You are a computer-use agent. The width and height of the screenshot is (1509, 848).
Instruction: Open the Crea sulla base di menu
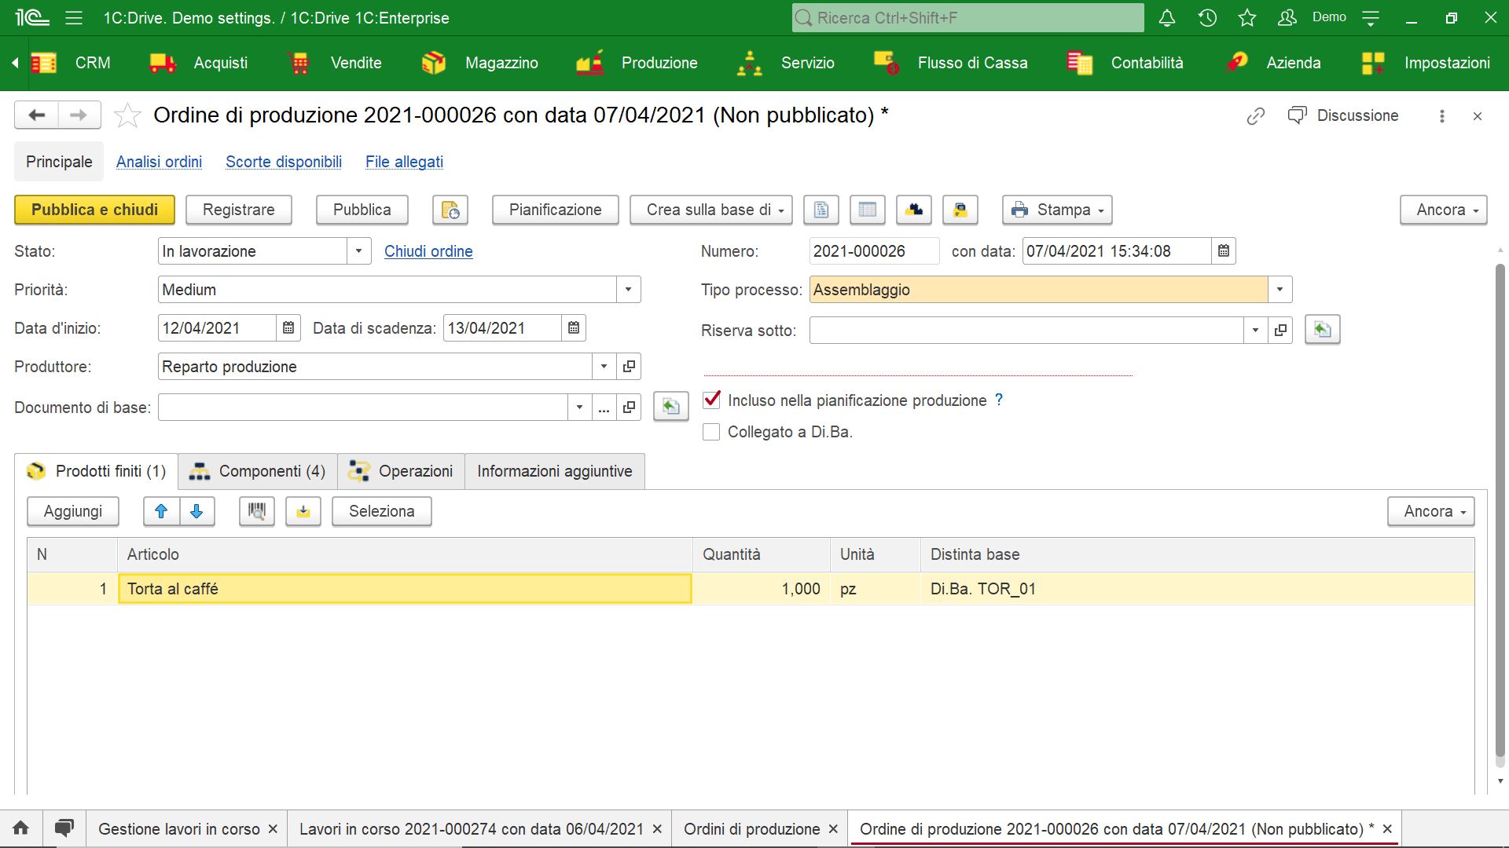(x=711, y=210)
